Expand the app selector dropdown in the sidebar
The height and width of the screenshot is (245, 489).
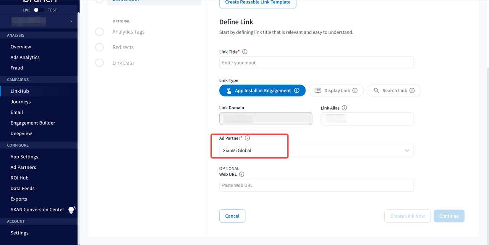click(x=71, y=21)
